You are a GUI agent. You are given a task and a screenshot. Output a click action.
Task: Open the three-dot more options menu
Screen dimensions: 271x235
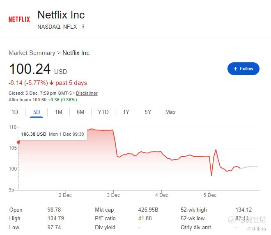(x=83, y=27)
